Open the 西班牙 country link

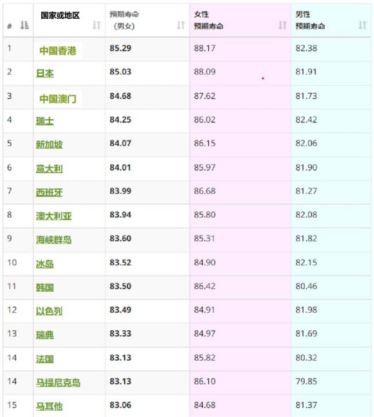click(x=49, y=192)
